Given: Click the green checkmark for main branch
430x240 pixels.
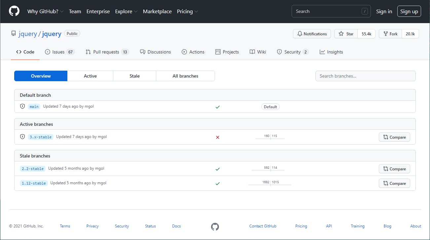Looking at the screenshot, I should [x=218, y=107].
